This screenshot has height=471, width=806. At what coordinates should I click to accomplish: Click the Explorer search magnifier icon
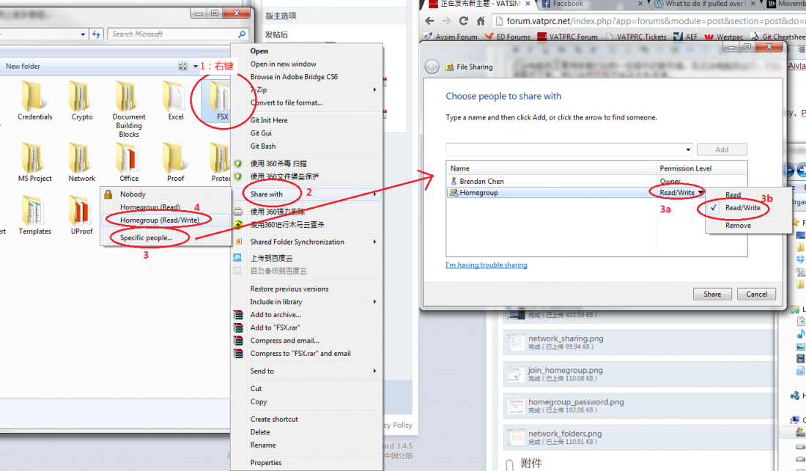242,34
